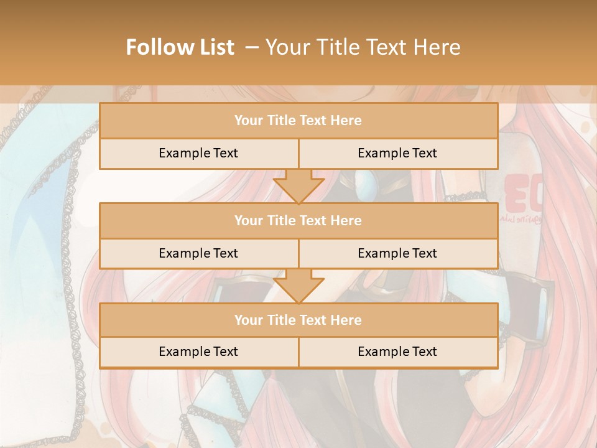Select the top block's "Your Title Text Here" bar

coord(298,121)
